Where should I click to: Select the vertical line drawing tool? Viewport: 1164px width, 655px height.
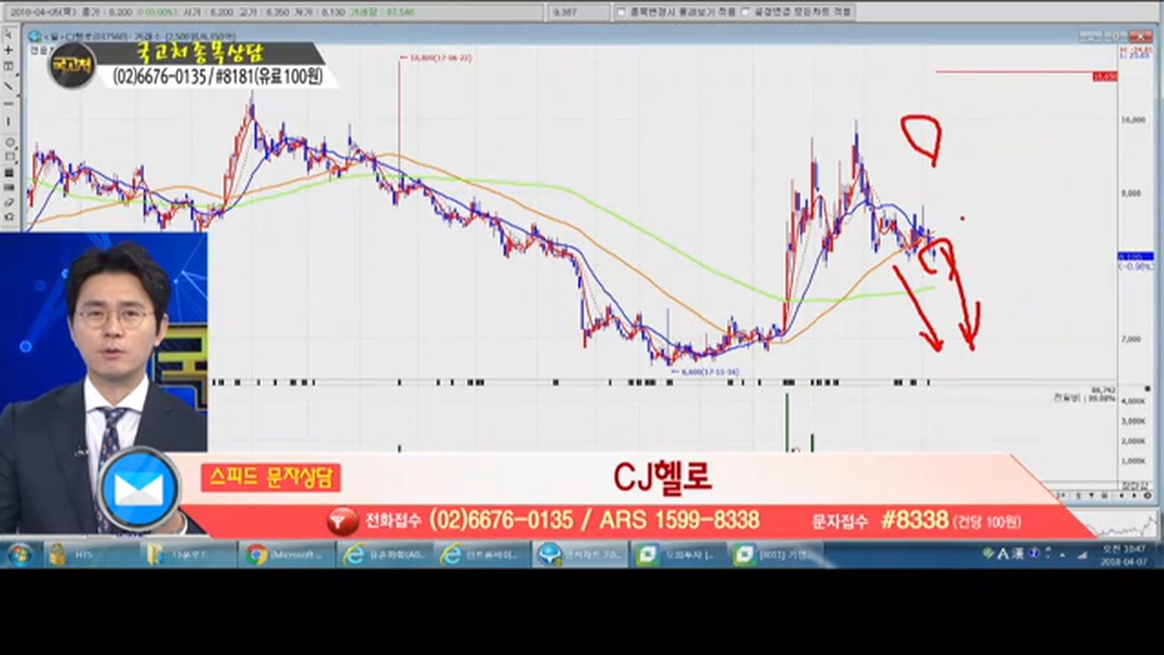[x=9, y=121]
